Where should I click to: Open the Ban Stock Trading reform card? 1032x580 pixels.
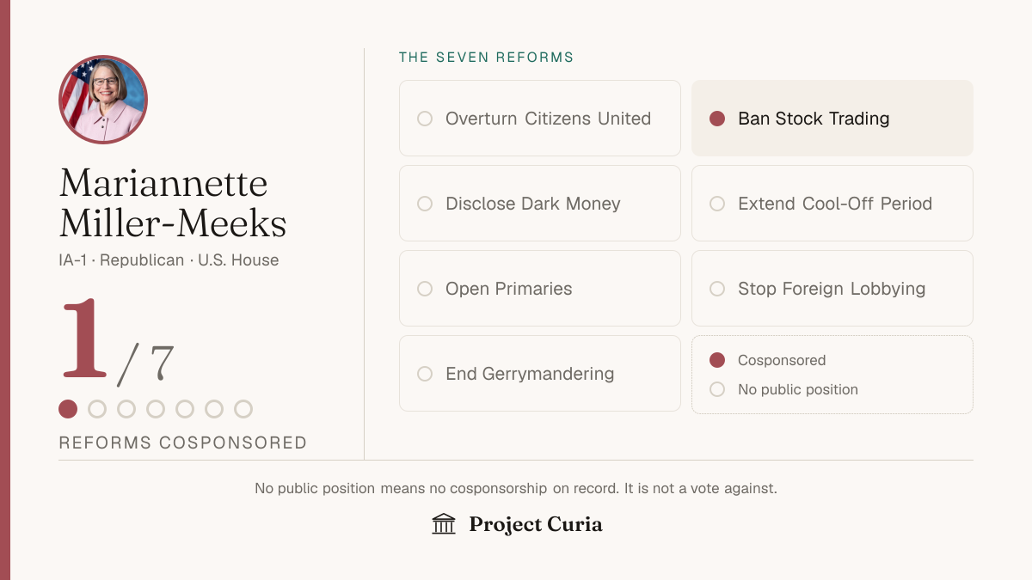832,119
